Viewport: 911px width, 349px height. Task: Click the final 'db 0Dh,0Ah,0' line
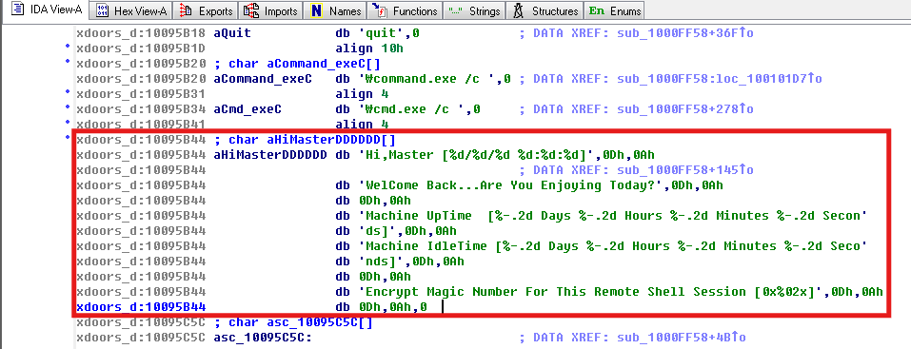click(x=381, y=306)
